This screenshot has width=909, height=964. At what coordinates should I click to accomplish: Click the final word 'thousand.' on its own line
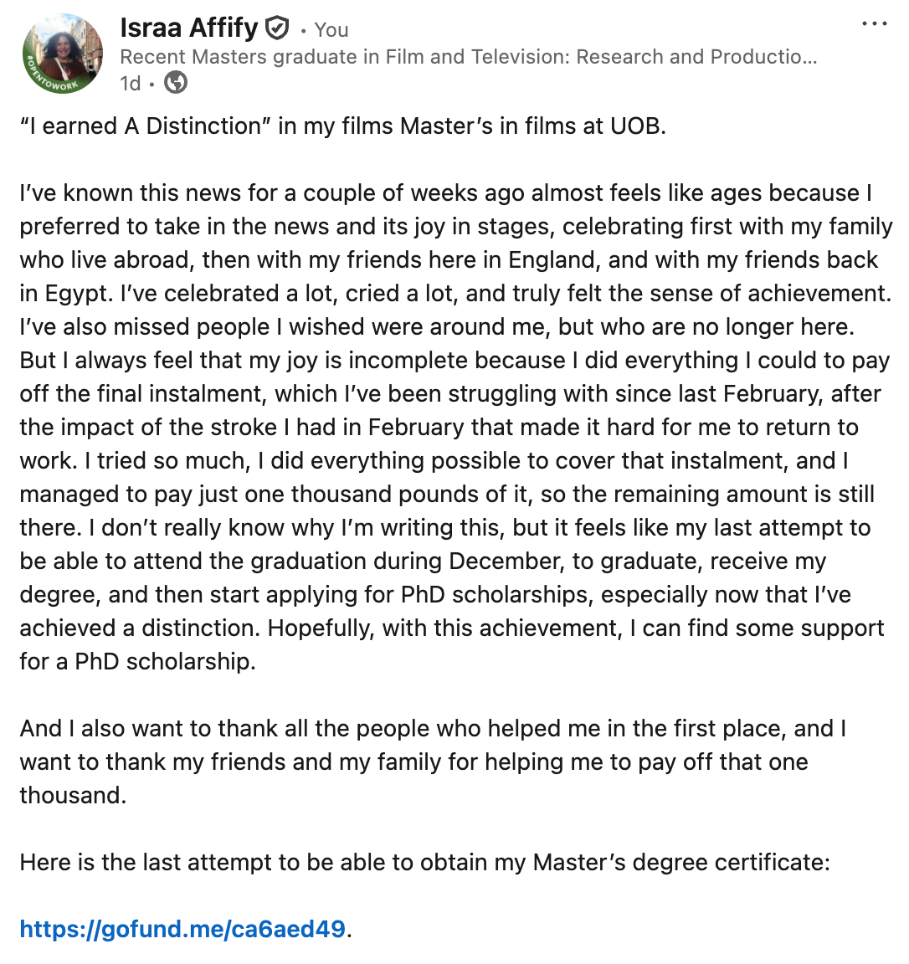click(73, 796)
